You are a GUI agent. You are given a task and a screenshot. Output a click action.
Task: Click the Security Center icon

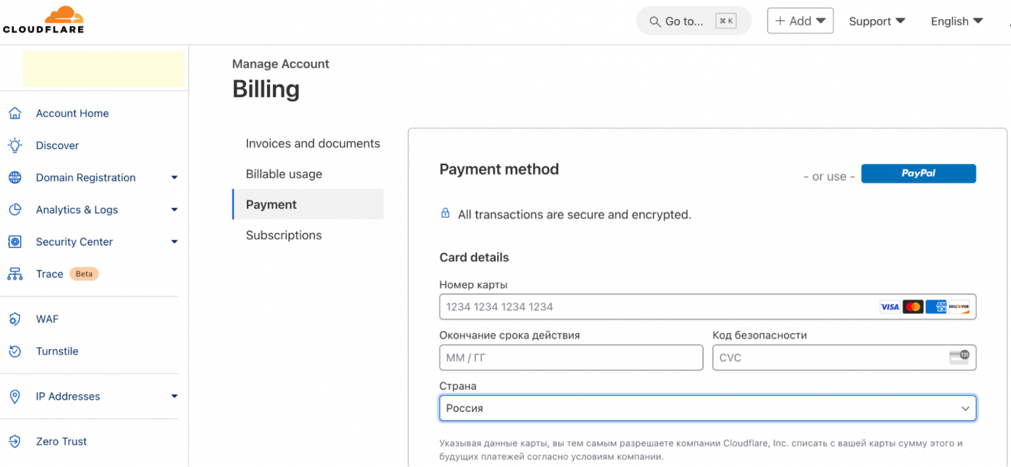15,242
